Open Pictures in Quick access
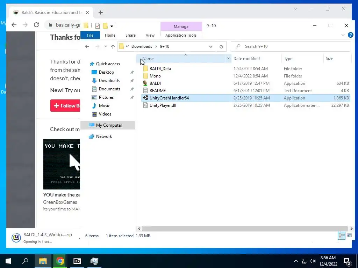358x268 pixels. (x=106, y=97)
